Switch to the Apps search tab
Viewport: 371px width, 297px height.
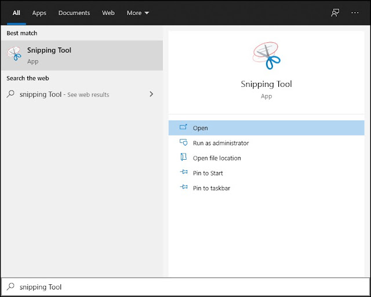pyautogui.click(x=39, y=13)
